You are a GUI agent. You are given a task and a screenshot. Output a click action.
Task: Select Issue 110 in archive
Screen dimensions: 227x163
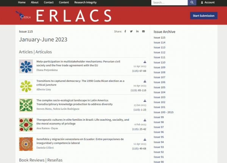159,62
